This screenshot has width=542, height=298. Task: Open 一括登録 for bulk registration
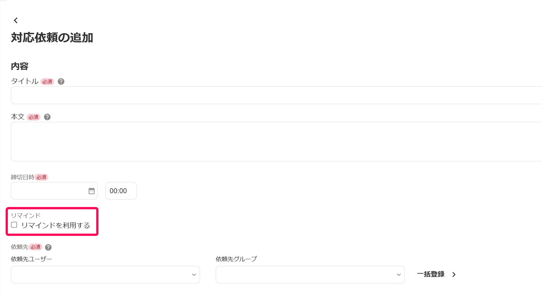431,274
